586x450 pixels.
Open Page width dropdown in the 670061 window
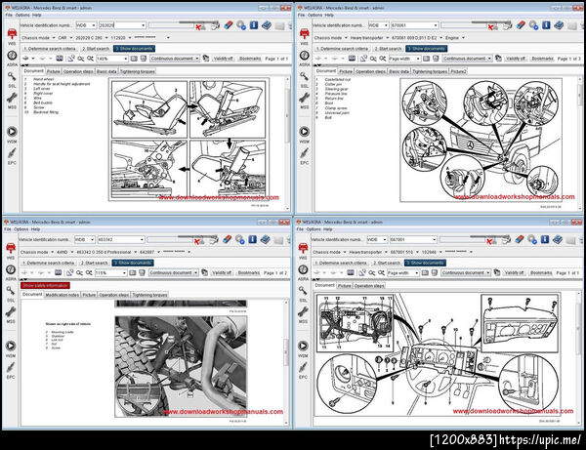pyautogui.click(x=404, y=59)
